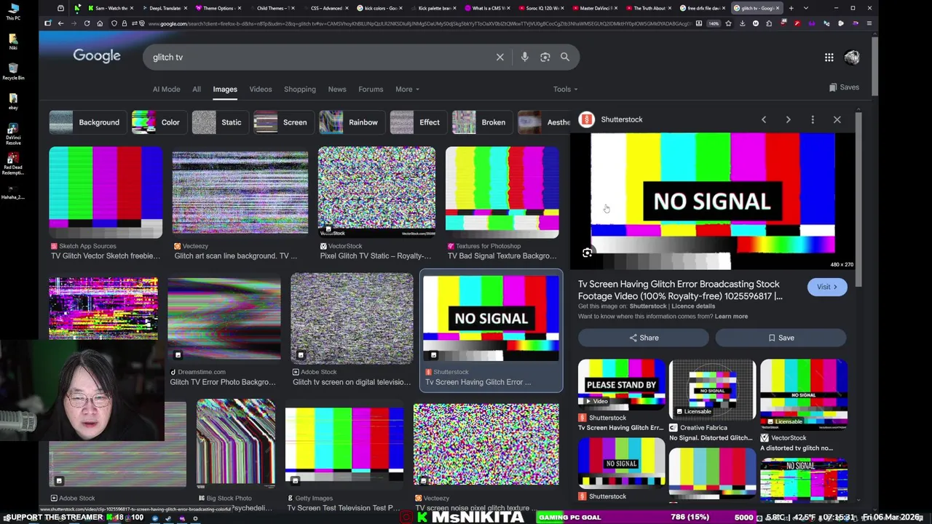Open the Sketch App Sources color bars thumbnail

106,192
